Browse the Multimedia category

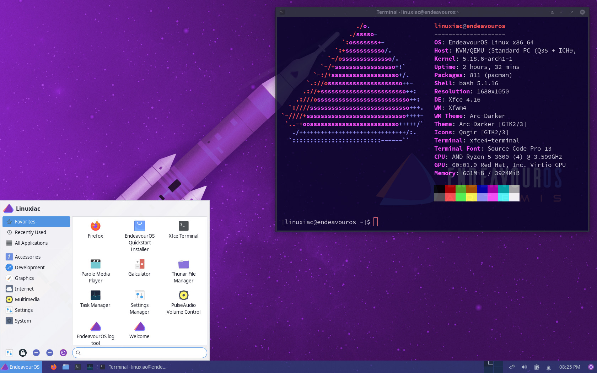pyautogui.click(x=36, y=299)
